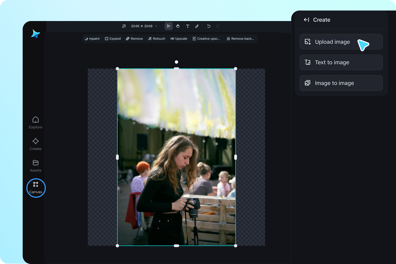Open the 2048 × 2048 size dropdown

click(144, 26)
